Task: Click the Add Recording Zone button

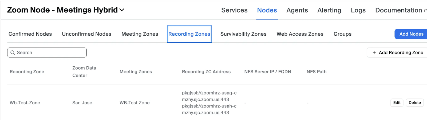Action: coord(398,53)
